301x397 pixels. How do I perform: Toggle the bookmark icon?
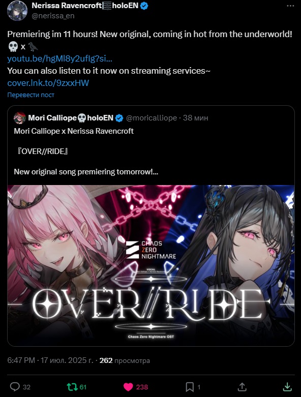pos(190,387)
